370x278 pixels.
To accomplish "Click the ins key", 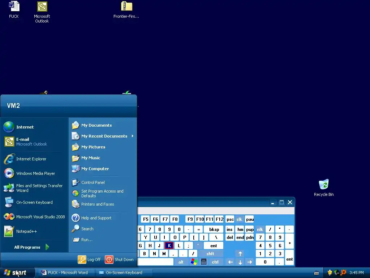I will point(229,229).
